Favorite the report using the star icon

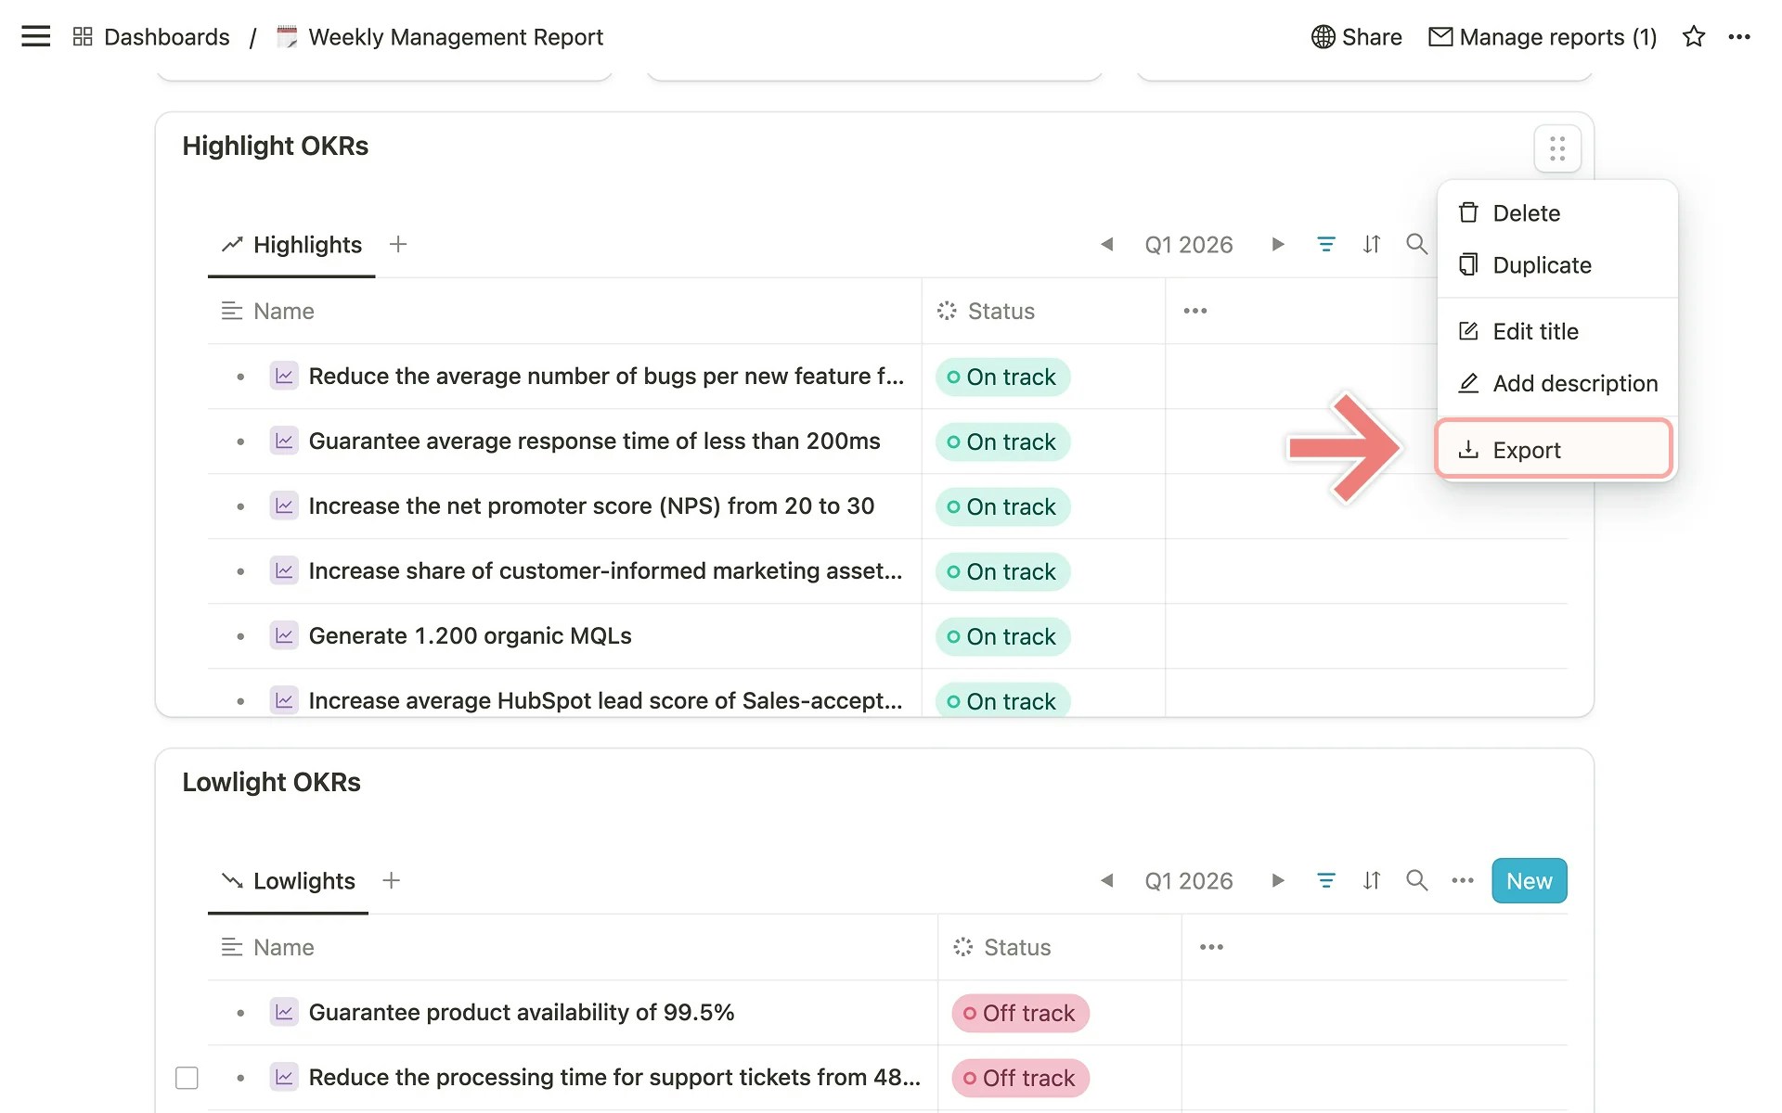click(1694, 37)
